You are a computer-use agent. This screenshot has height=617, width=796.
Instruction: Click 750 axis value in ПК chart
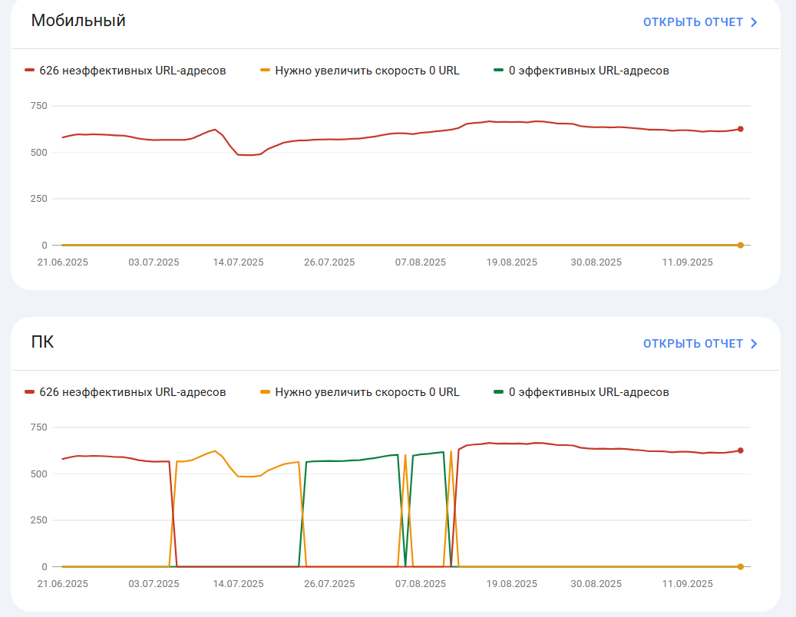click(x=38, y=427)
